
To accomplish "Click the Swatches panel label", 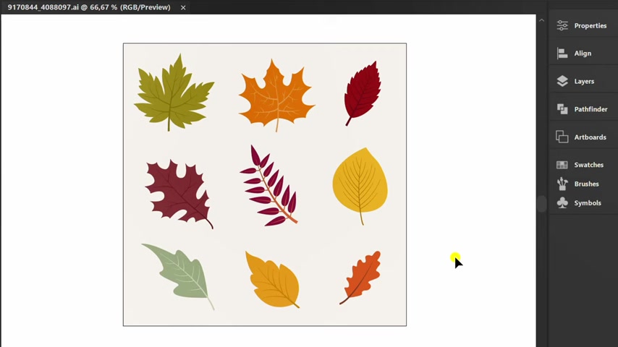I will [x=588, y=165].
